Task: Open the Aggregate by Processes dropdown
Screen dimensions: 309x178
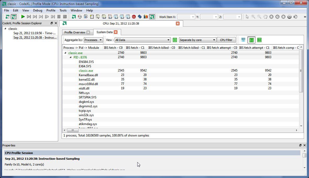Action: [93, 40]
